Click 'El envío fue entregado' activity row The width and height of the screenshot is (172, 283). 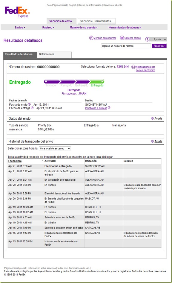(85, 166)
